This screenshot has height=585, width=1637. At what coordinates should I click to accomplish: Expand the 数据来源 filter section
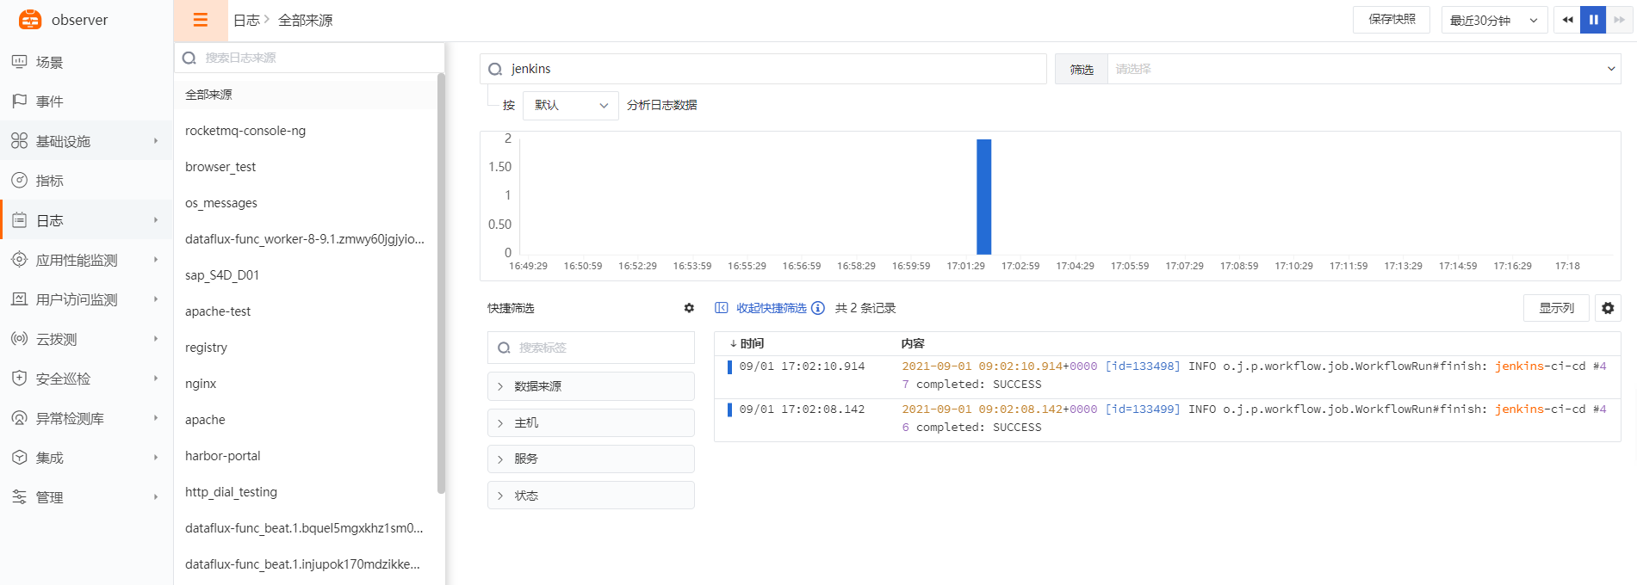(x=591, y=386)
